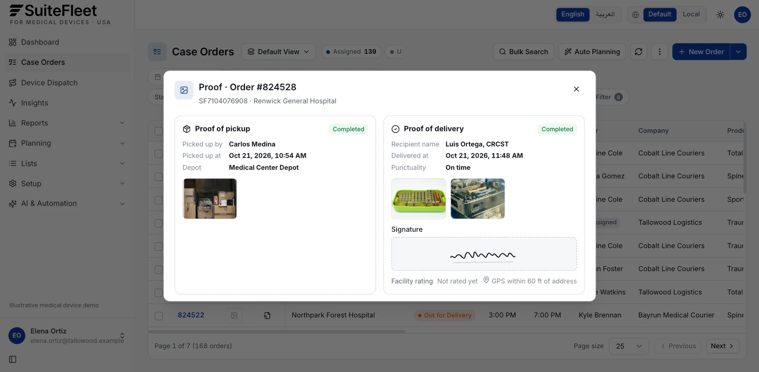This screenshot has height=372, width=759.
Task: Expand the Planning menu section
Action: click(67, 143)
